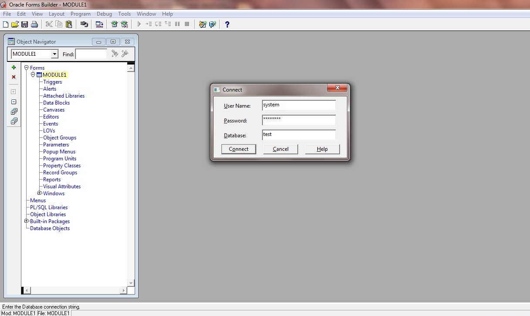The image size is (530, 316).
Task: Click the blue question mark Help icon
Action: pyautogui.click(x=227, y=24)
